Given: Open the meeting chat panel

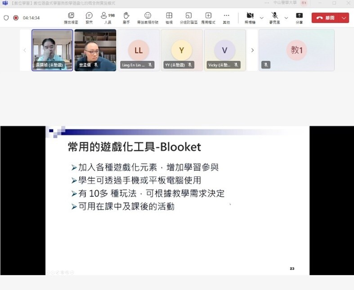Looking at the screenshot, I should coord(89,18).
